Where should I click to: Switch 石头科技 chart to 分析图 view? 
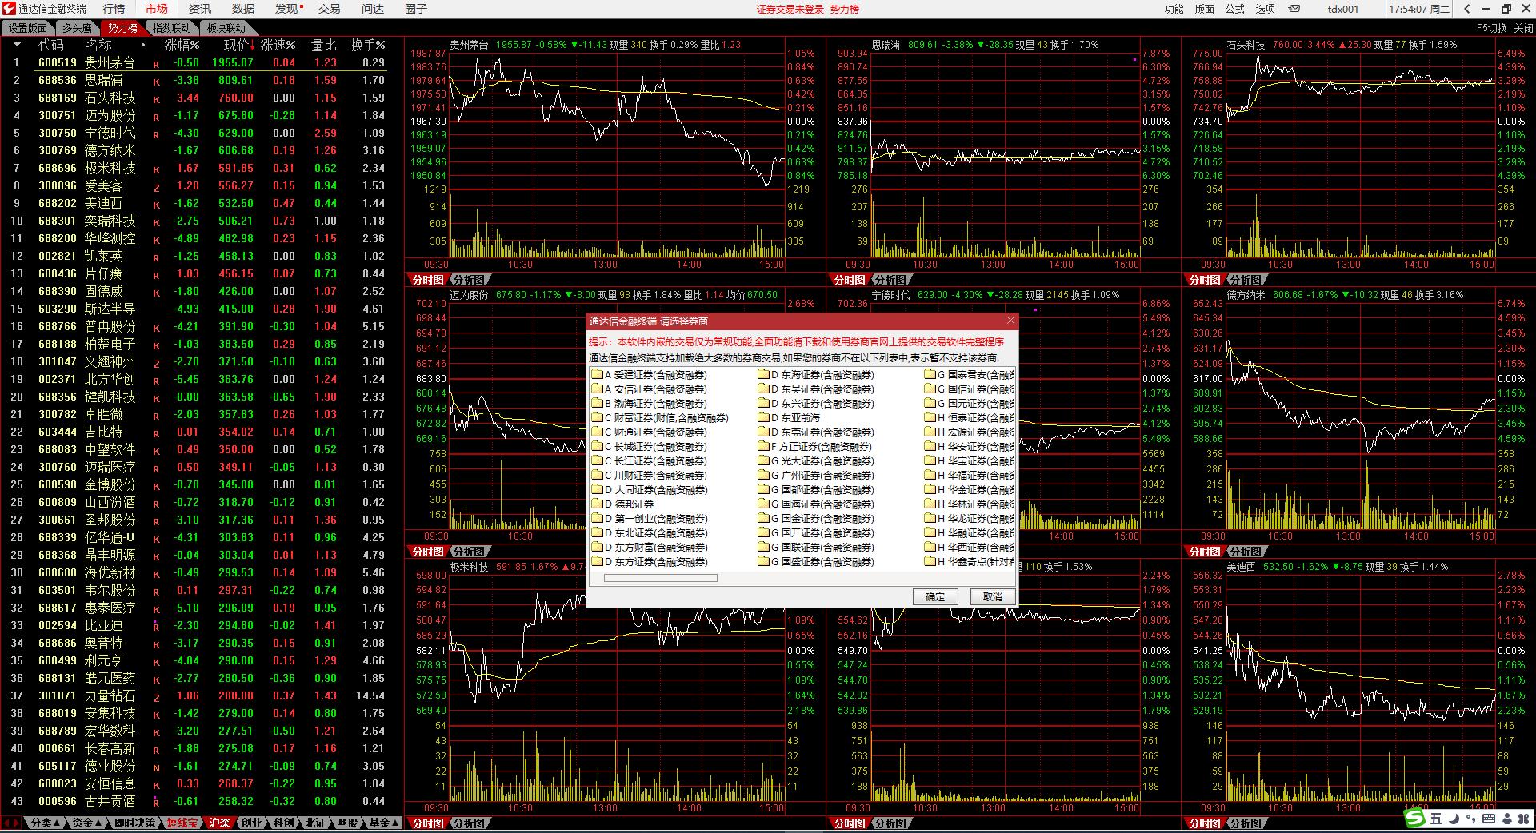1245,280
